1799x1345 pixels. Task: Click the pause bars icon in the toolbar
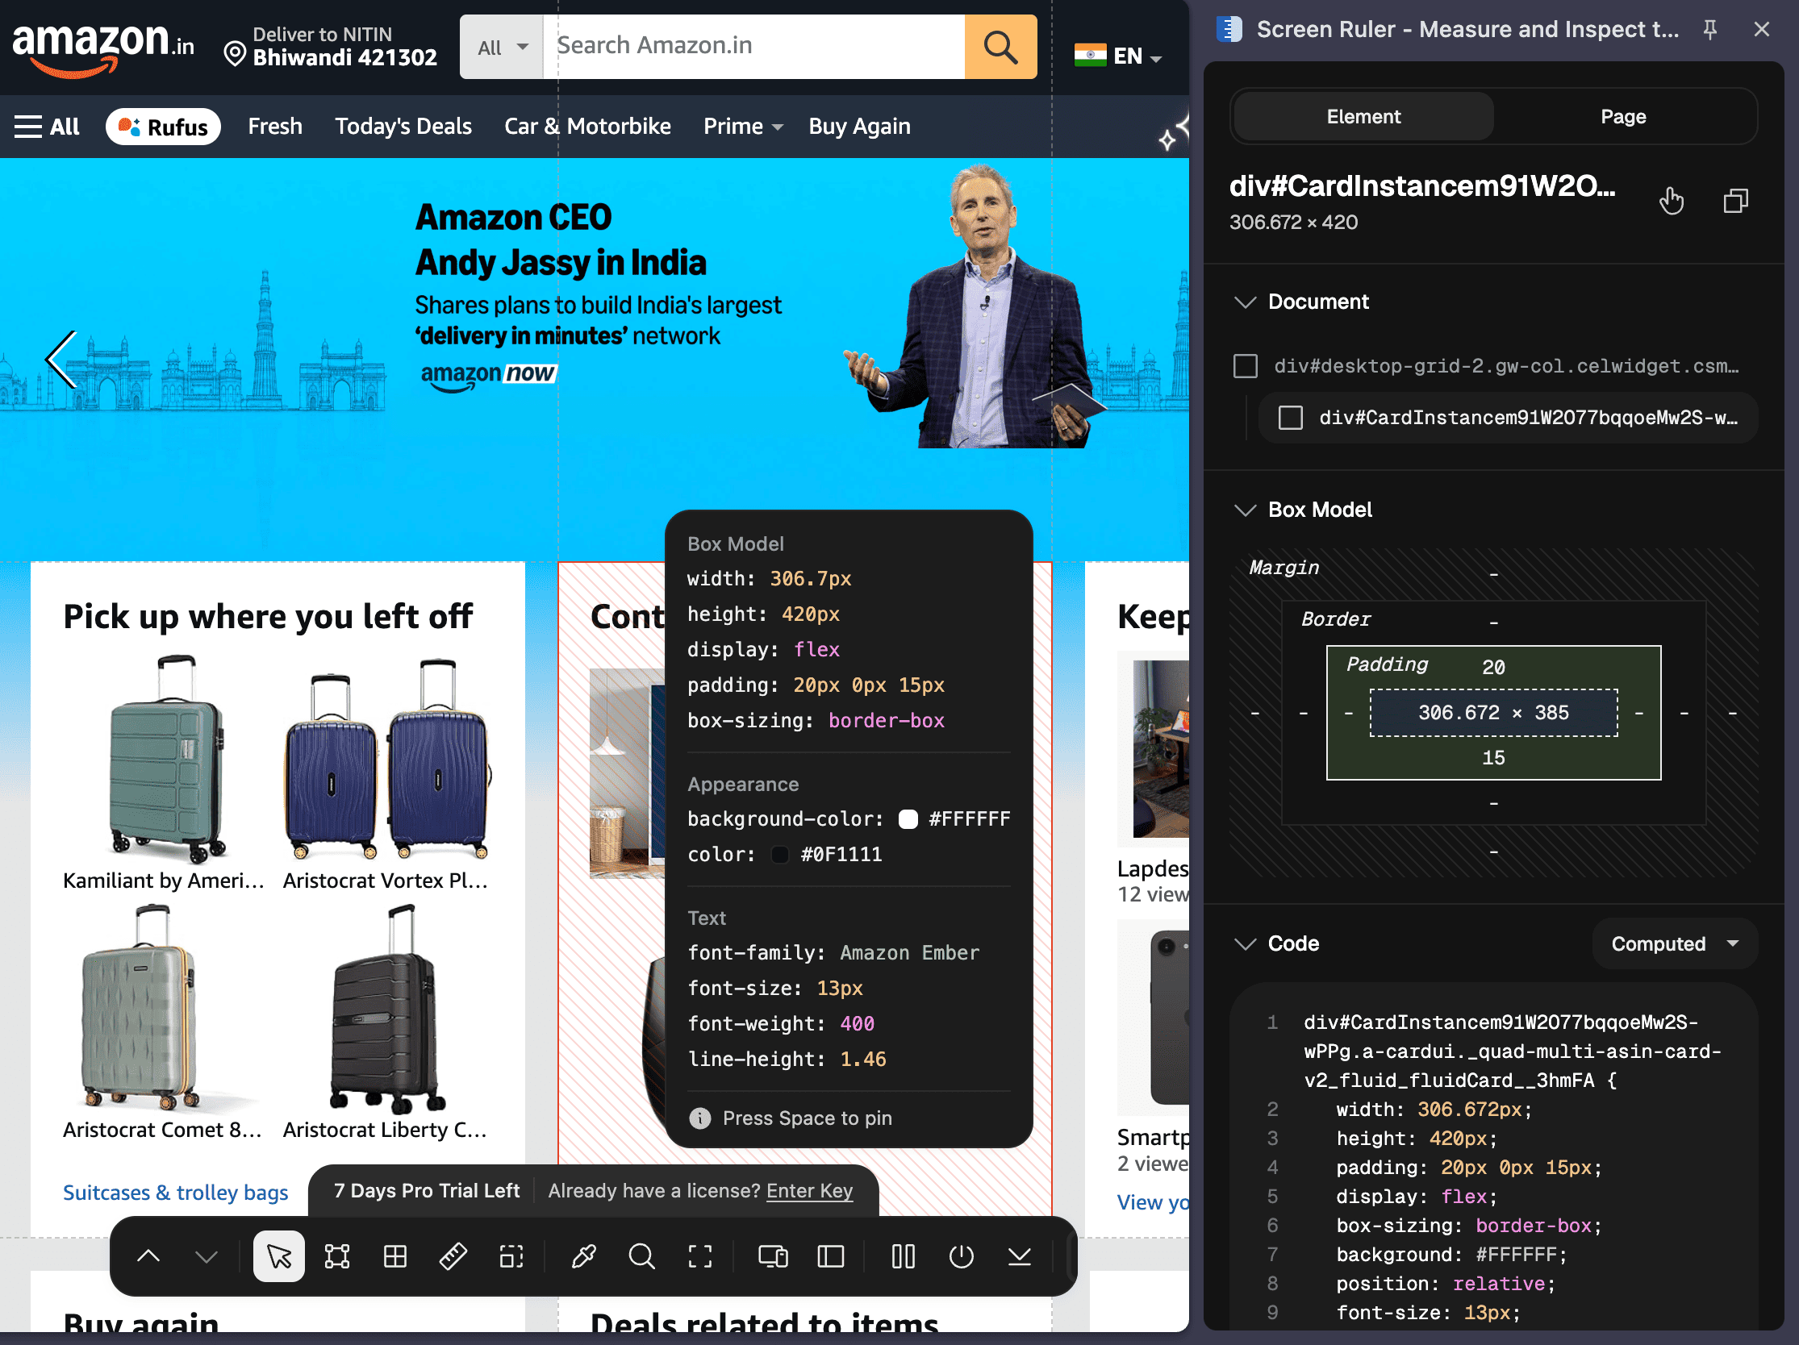[904, 1256]
